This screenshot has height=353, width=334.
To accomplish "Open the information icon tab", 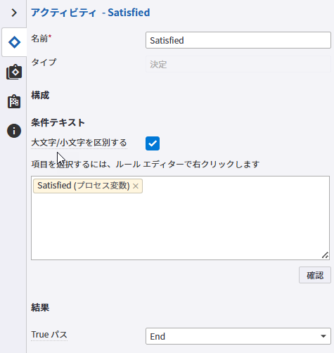I will [x=14, y=131].
